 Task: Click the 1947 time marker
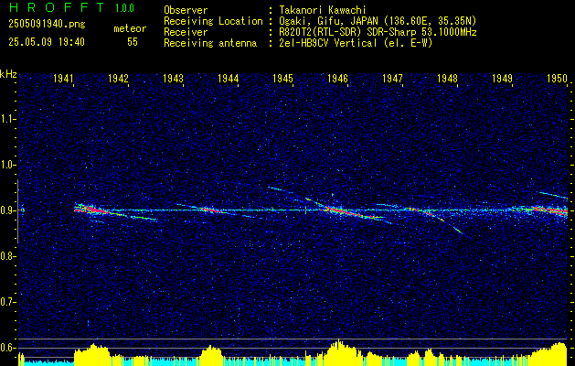(393, 78)
